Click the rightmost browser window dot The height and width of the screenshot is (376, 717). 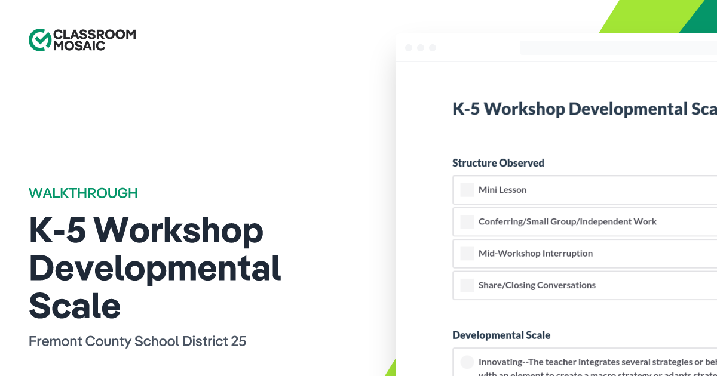tap(433, 47)
